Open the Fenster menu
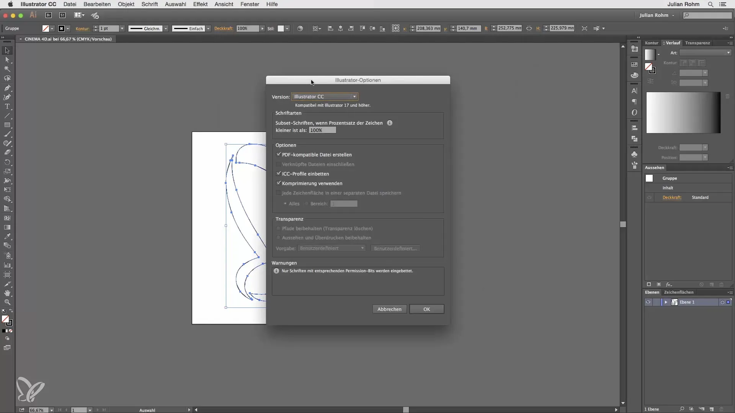Image resolution: width=735 pixels, height=413 pixels. 250,4
